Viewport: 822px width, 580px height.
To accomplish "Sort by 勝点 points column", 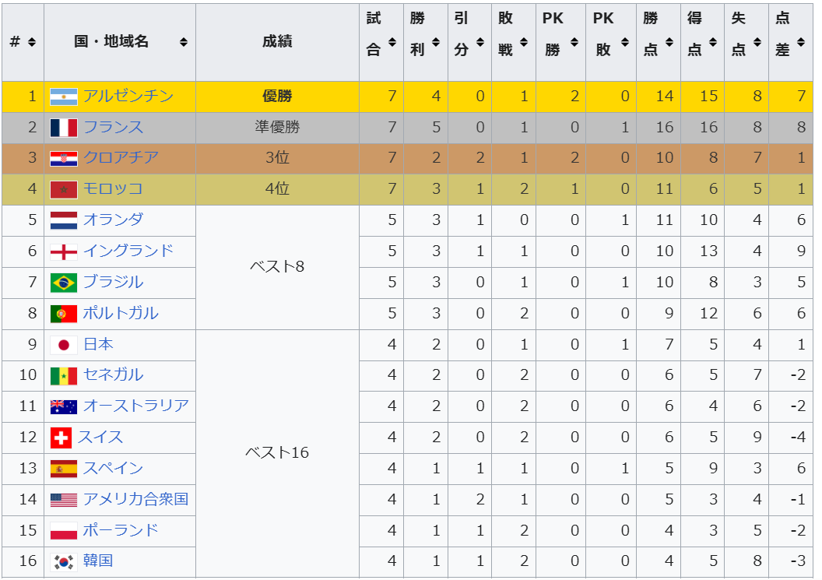I will click(x=669, y=42).
